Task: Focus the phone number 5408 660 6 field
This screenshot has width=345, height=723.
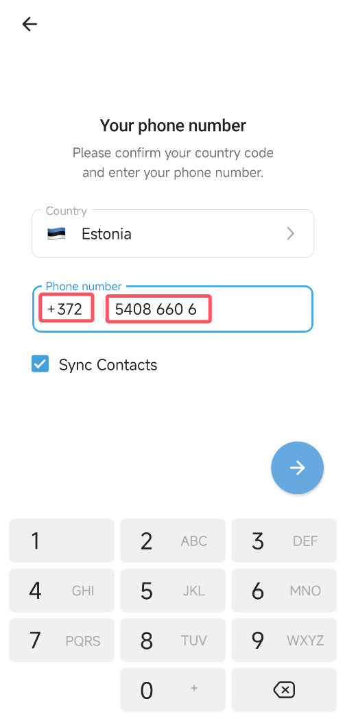Action: (158, 309)
